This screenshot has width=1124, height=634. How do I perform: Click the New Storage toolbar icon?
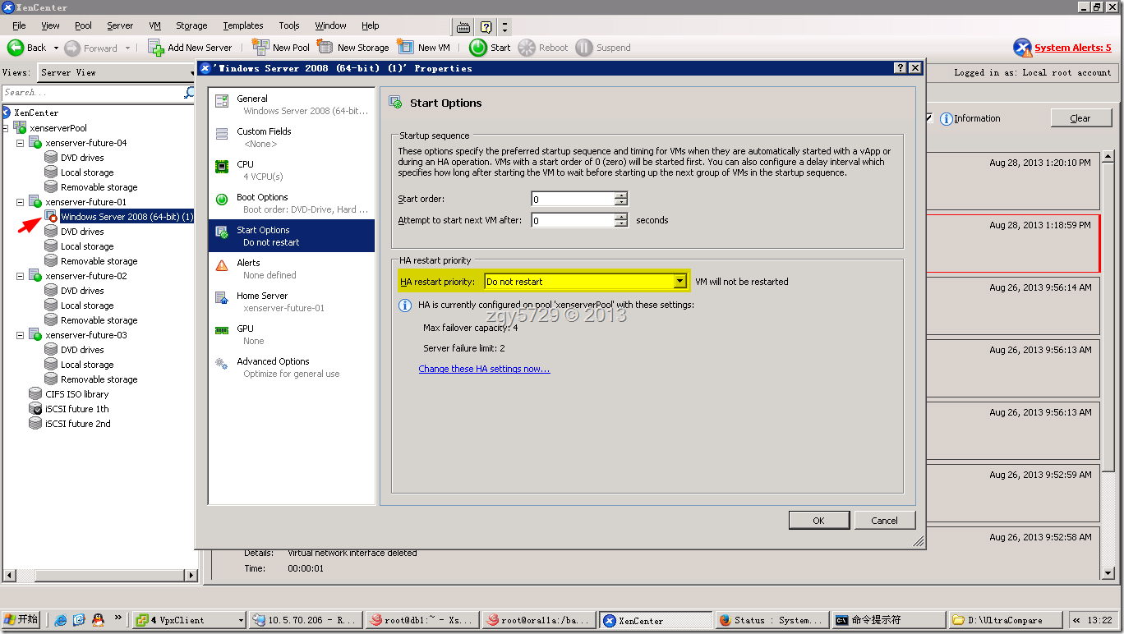pos(325,48)
